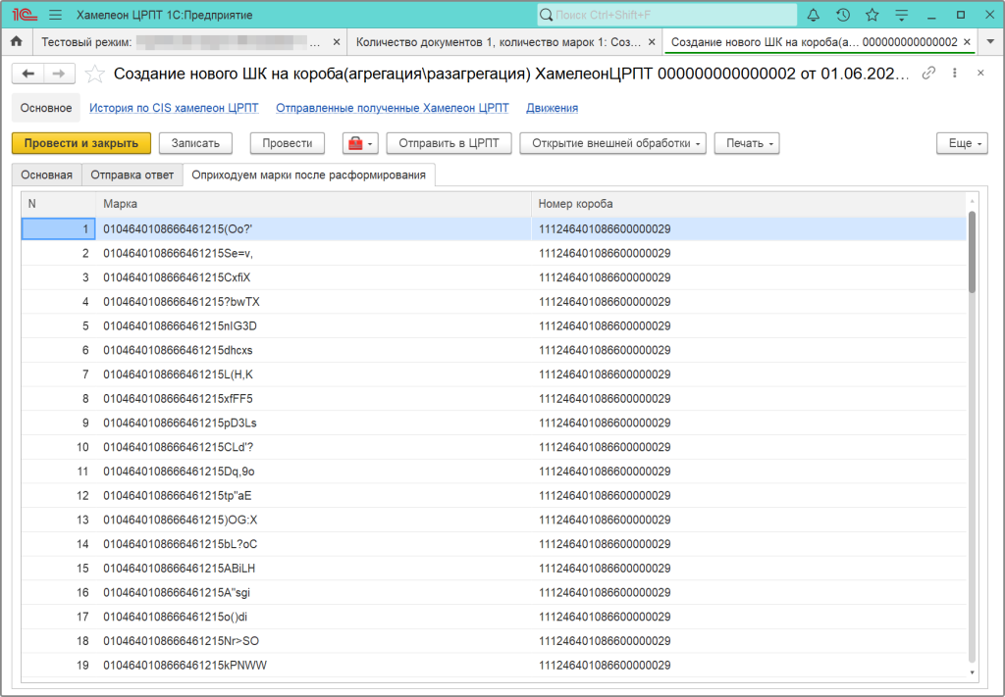Add this document to favorites star
1005x697 pixels.
95,75
